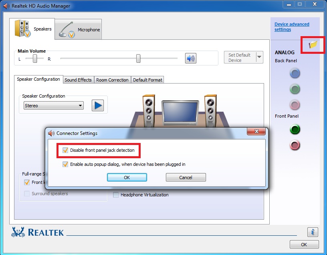327x255 pixels.
Task: Disable front panel jack detection
Action: pyautogui.click(x=65, y=150)
